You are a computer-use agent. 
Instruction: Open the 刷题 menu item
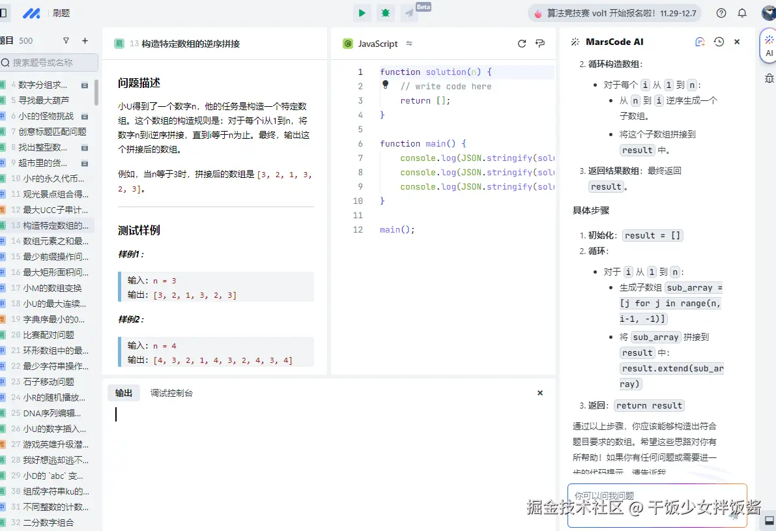click(61, 13)
